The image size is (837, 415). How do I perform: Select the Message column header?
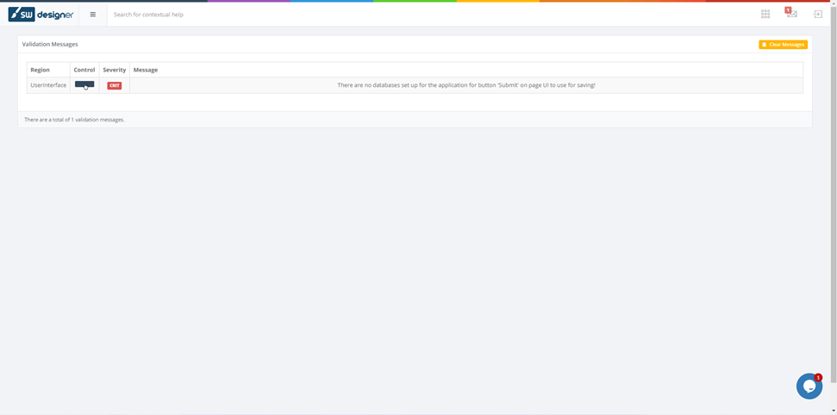tap(146, 70)
